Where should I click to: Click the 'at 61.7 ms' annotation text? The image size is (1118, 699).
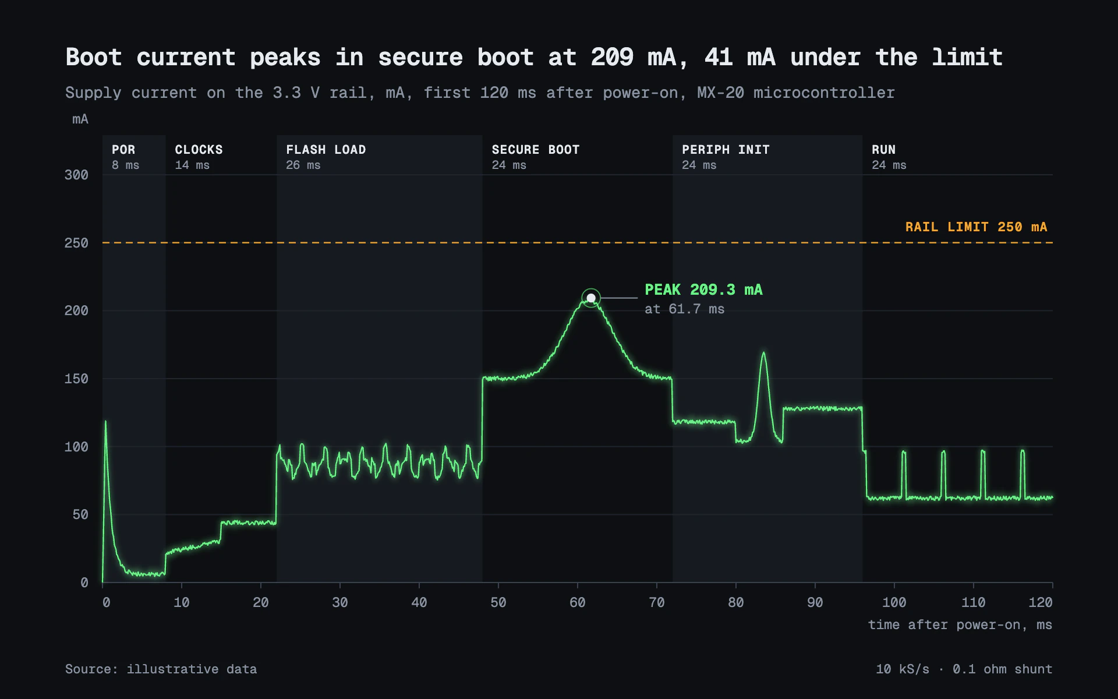[684, 309]
